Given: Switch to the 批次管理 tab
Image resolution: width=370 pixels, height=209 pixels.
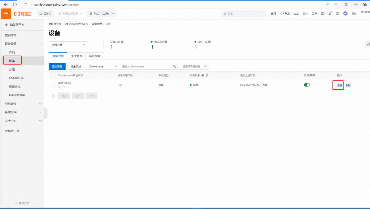Looking at the screenshot, I should (76, 56).
